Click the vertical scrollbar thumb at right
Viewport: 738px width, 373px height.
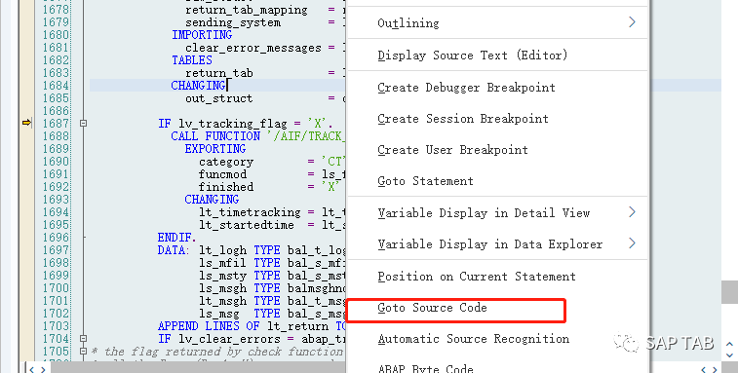click(x=729, y=291)
